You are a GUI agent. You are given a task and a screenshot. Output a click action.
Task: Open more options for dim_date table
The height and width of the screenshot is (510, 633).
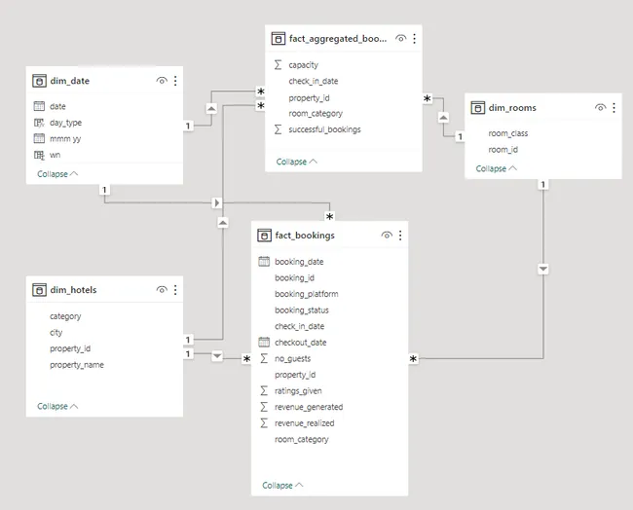coord(175,81)
